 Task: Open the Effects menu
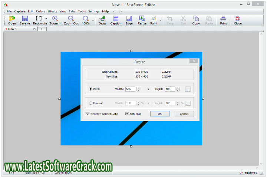52,11
